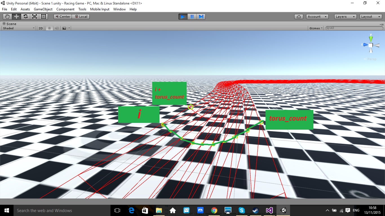
Task: Select the Hand tool
Action: pyautogui.click(x=8, y=17)
